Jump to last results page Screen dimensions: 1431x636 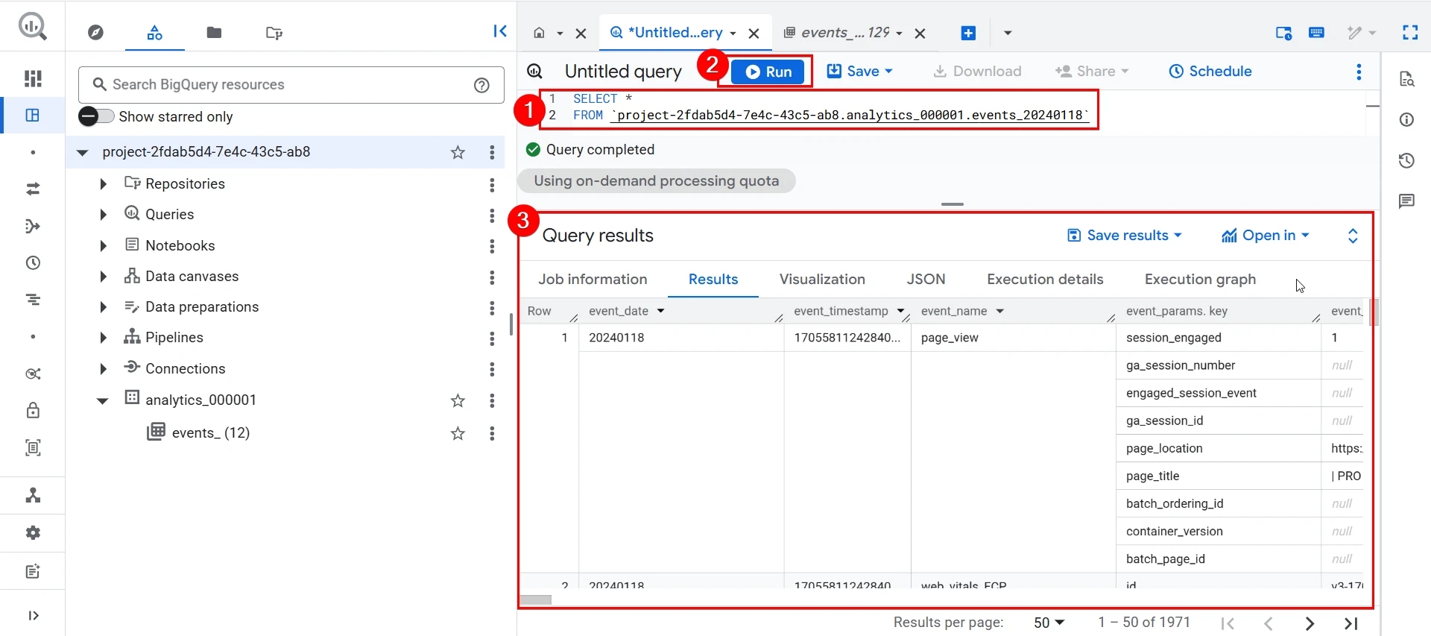(1351, 623)
